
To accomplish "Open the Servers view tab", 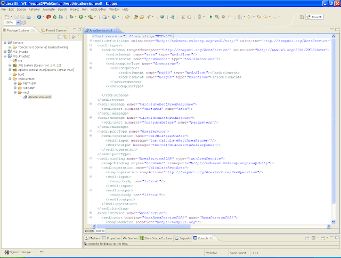I will (x=131, y=238).
